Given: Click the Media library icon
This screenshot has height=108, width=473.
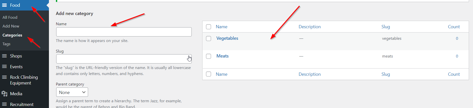Looking at the screenshot, I should 5,94.
